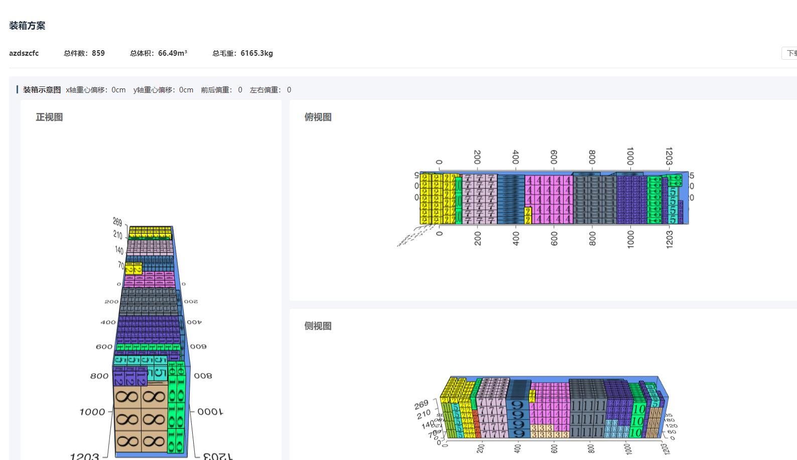Select the azdszcfc scheme name
The height and width of the screenshot is (460, 797).
(24, 53)
